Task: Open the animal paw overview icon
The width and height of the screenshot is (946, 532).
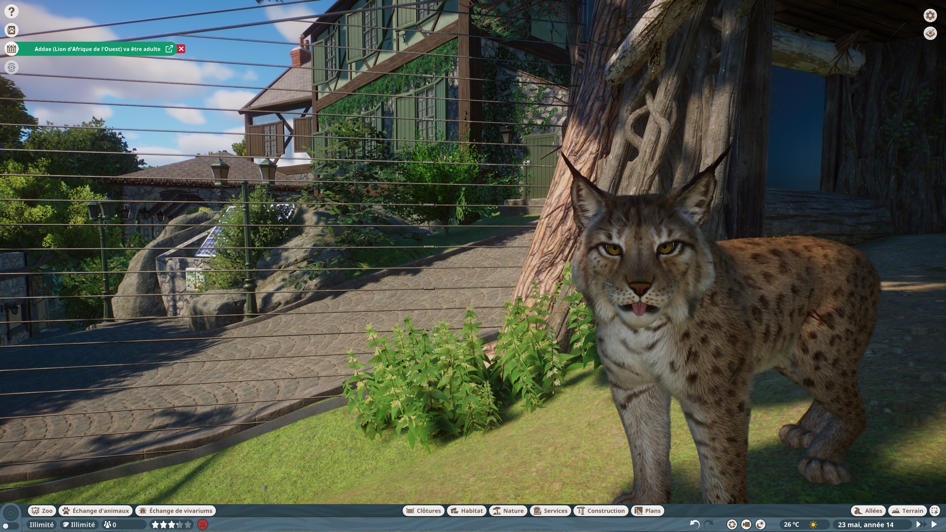Action: click(x=11, y=30)
